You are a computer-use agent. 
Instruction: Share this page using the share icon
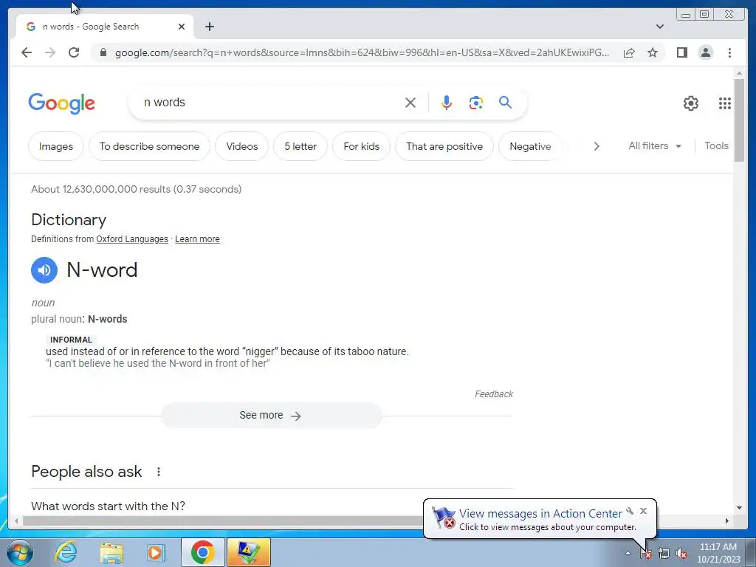click(x=629, y=52)
